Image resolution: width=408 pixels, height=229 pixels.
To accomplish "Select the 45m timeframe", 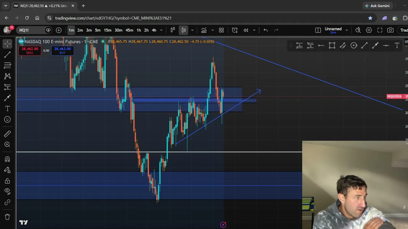I will 129,30.
